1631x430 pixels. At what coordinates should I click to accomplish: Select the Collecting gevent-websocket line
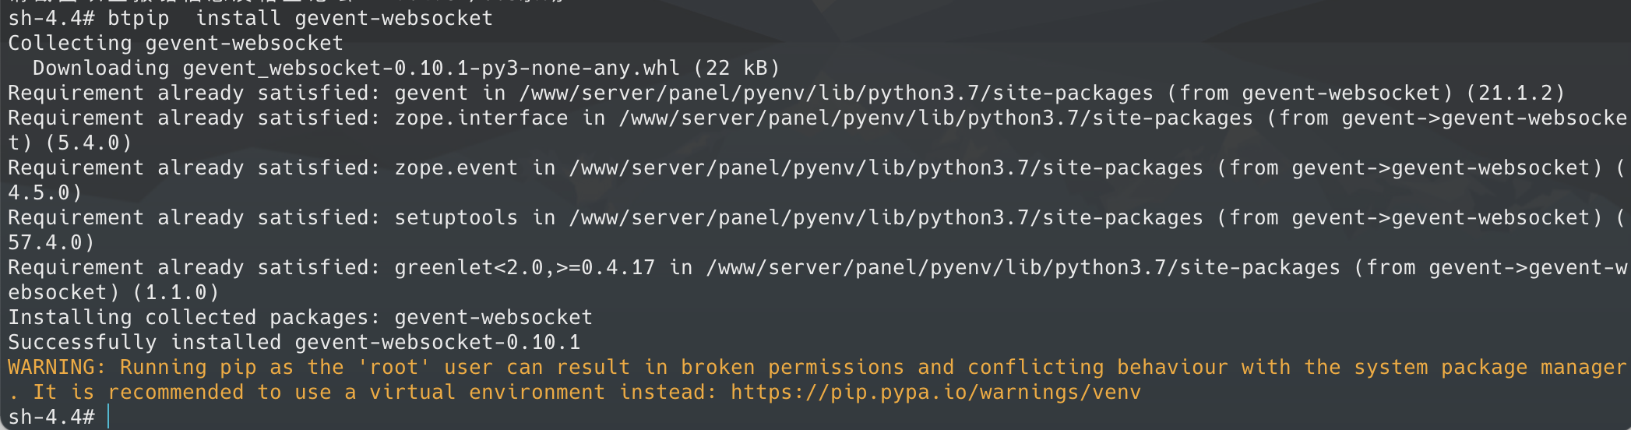175,43
